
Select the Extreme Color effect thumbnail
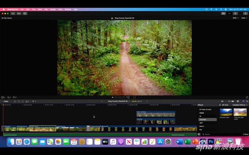pyautogui.click(x=226, y=112)
